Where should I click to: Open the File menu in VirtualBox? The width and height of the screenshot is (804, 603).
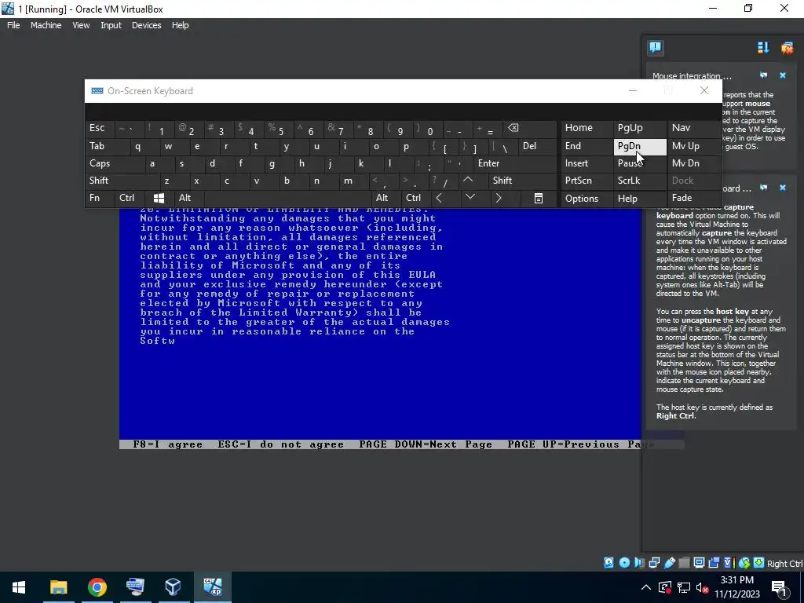coord(13,25)
